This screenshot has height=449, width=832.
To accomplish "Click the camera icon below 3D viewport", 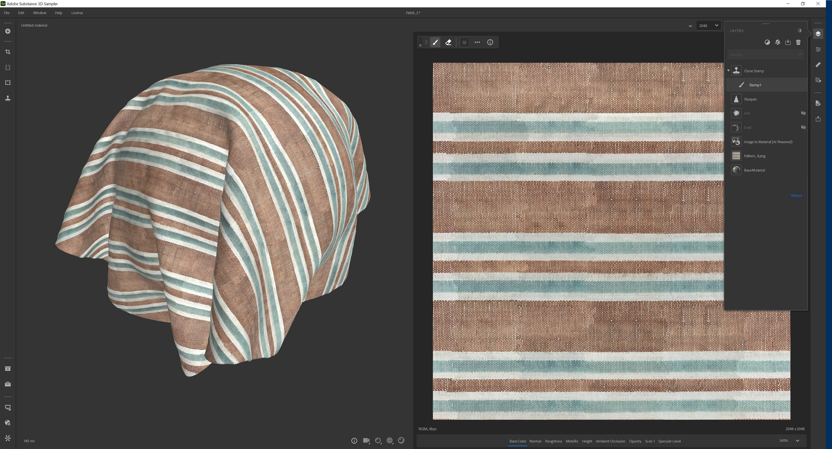I will (x=366, y=441).
